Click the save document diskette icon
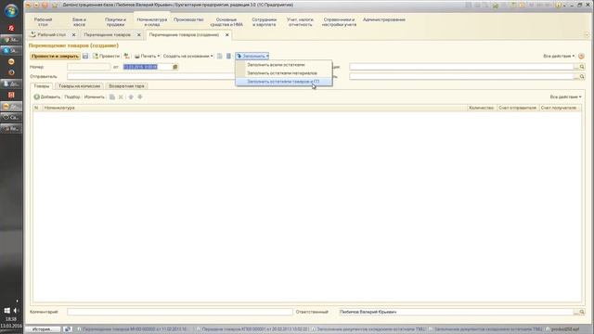Image resolution: width=594 pixels, height=334 pixels. [x=85, y=56]
